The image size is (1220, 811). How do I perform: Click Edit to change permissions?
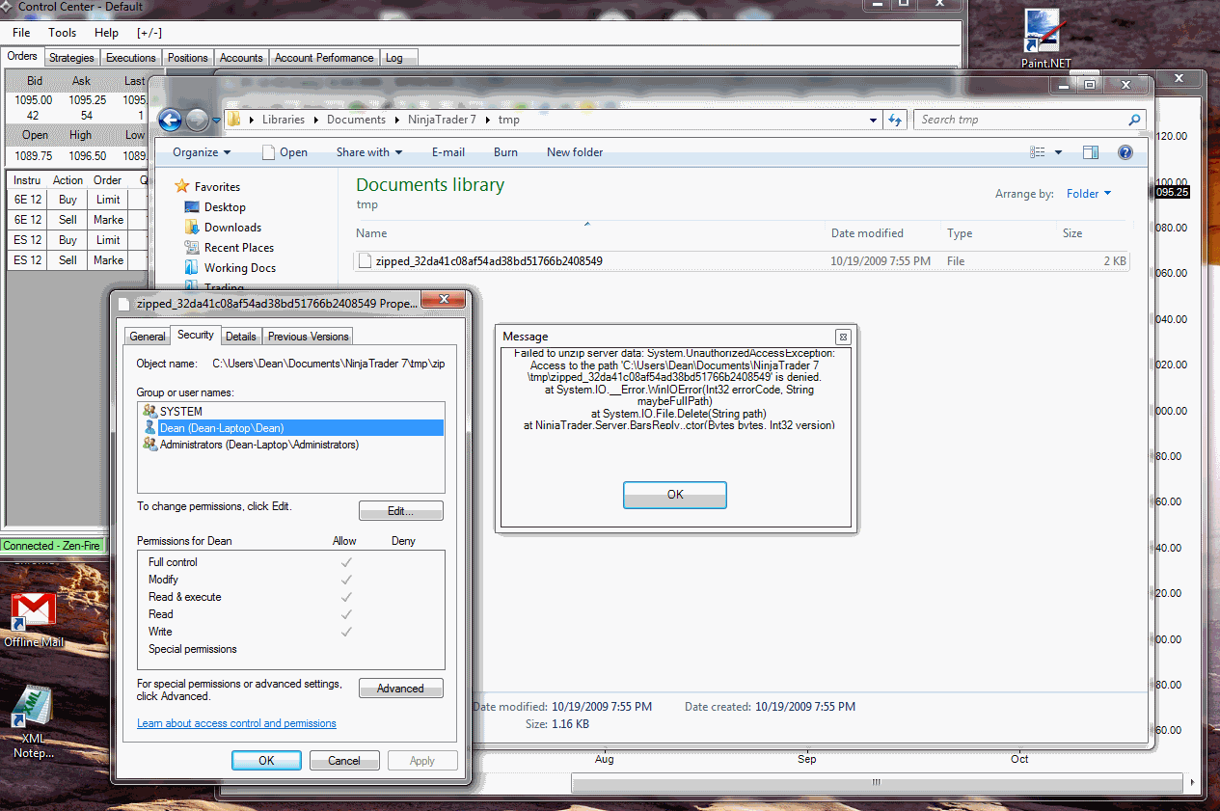(x=401, y=511)
